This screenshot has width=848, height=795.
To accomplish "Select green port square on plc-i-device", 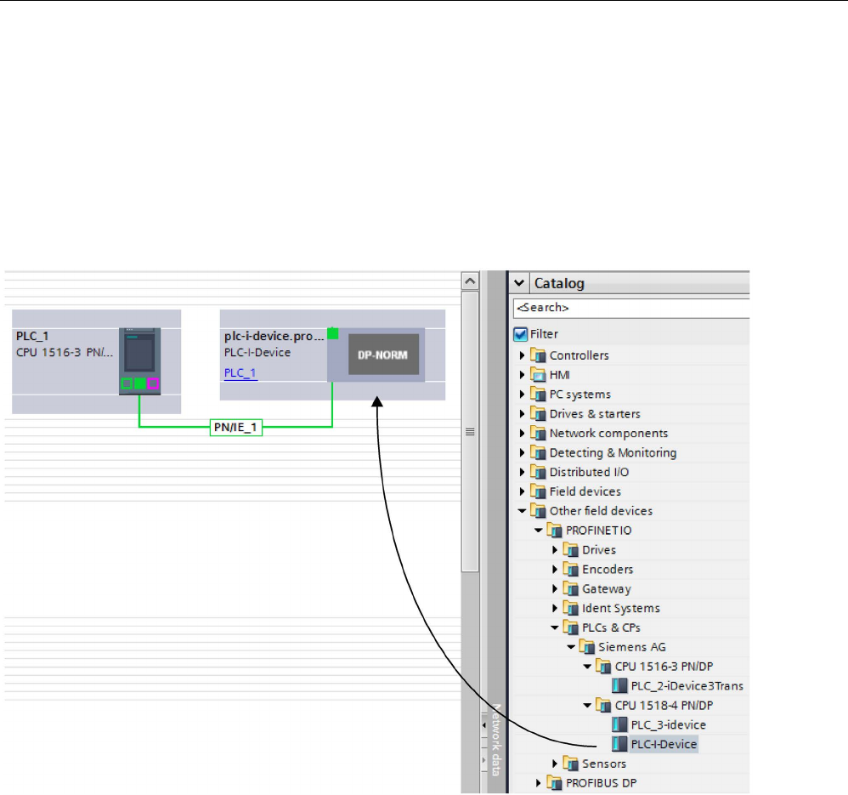I will coord(332,333).
